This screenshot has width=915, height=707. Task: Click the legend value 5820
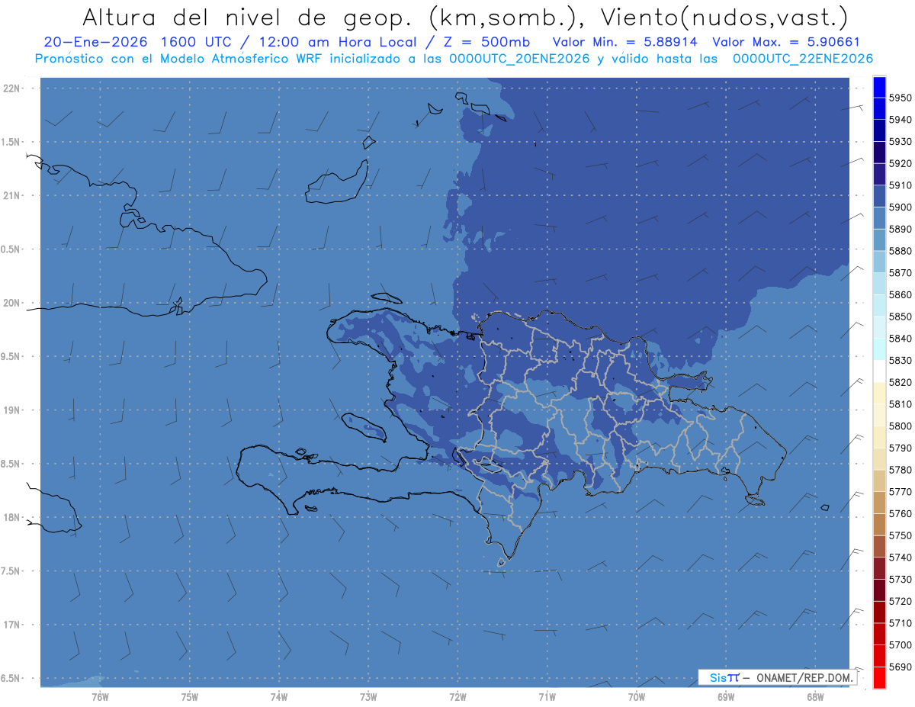tap(900, 382)
